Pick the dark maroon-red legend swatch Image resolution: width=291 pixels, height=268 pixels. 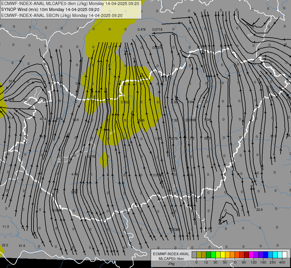[246, 255]
